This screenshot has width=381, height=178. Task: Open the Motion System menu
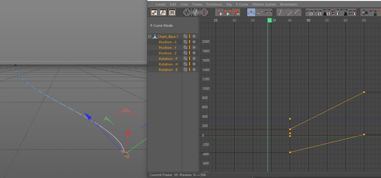[x=264, y=4]
